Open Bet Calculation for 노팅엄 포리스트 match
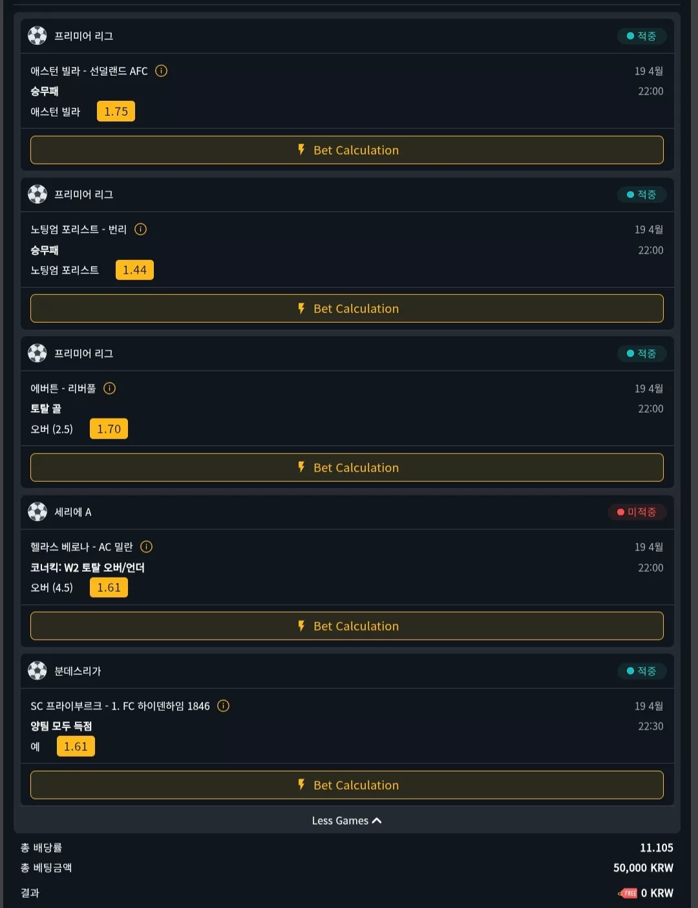Image resolution: width=698 pixels, height=908 pixels. click(x=347, y=308)
